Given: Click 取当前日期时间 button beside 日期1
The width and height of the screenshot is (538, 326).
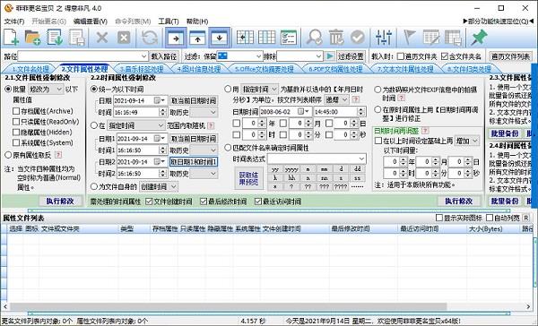Looking at the screenshot, I should click(x=194, y=139).
